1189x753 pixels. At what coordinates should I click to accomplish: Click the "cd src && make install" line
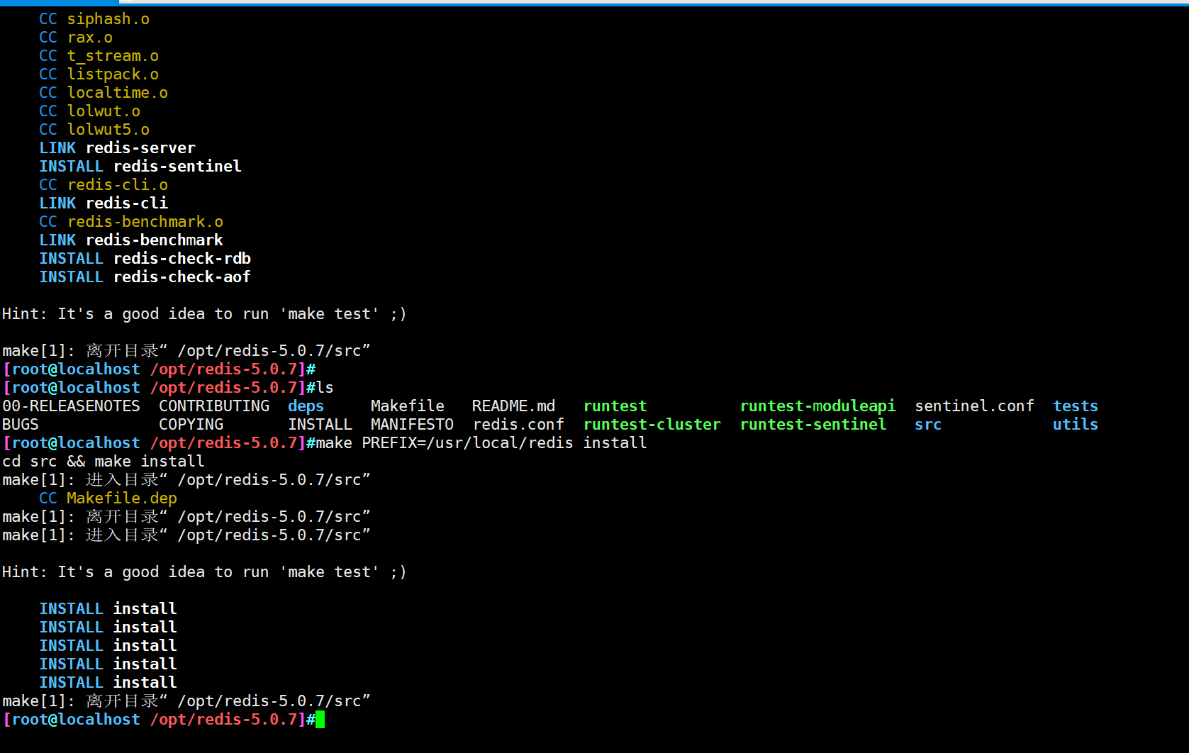click(104, 462)
